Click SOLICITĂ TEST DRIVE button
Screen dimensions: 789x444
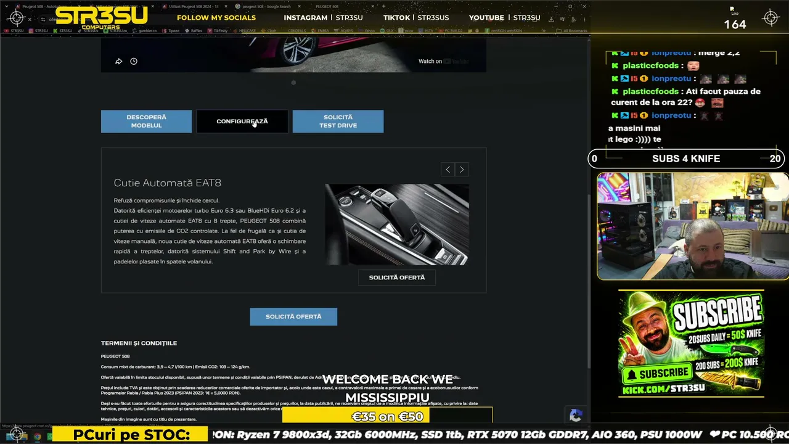pos(338,121)
